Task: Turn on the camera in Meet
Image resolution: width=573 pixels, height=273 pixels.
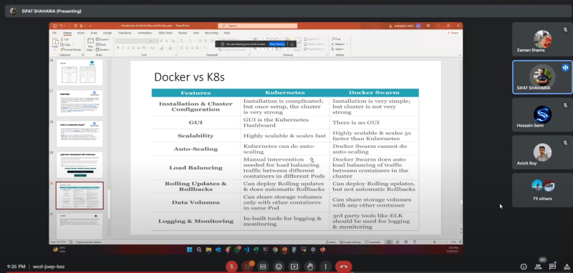Action: (x=247, y=267)
